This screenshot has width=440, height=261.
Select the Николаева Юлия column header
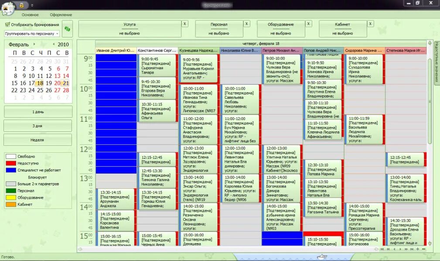click(x=240, y=50)
